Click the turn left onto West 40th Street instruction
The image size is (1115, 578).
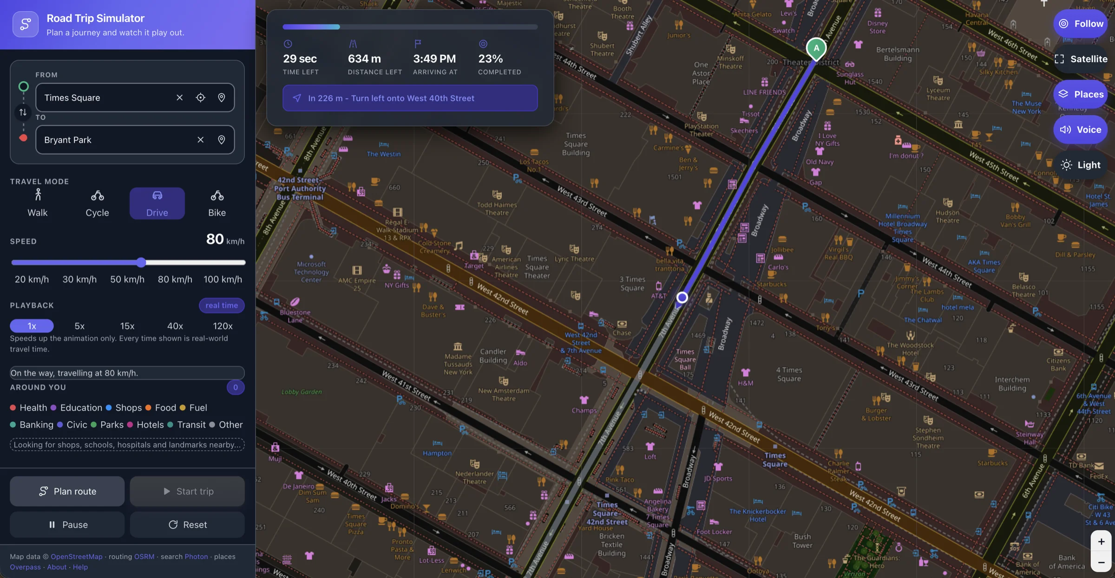[x=410, y=98]
